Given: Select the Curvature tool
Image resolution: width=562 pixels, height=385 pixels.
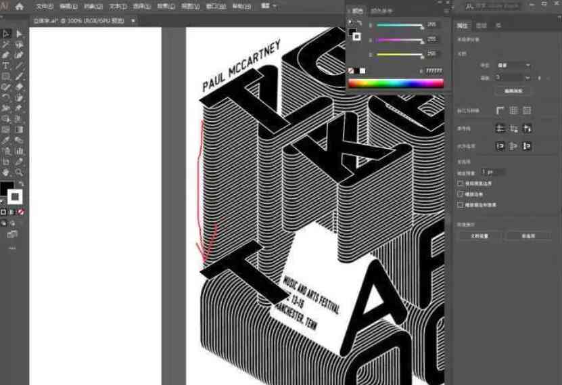Looking at the screenshot, I should [19, 55].
